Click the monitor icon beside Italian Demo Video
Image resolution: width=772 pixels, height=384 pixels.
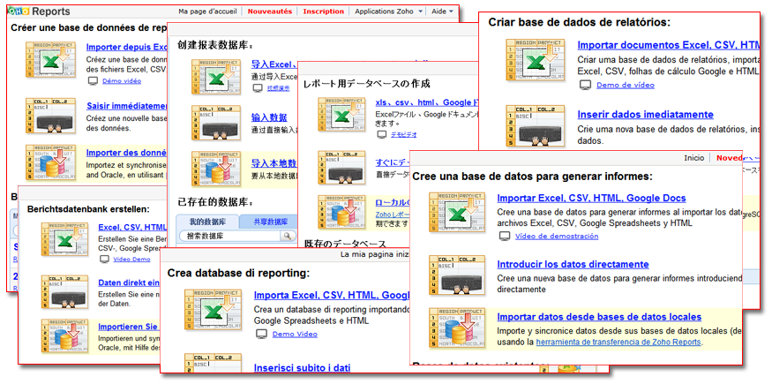(262, 335)
